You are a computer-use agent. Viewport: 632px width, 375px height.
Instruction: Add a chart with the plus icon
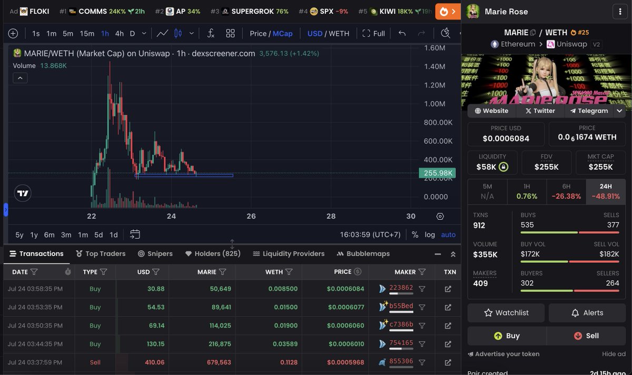13,33
